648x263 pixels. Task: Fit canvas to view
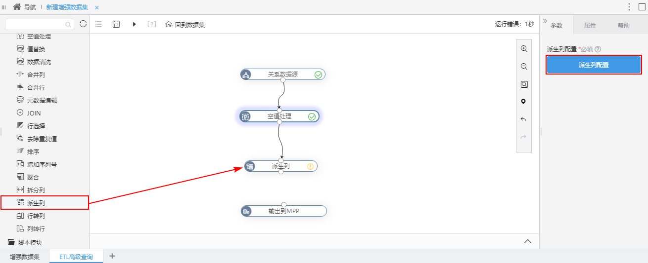(524, 84)
